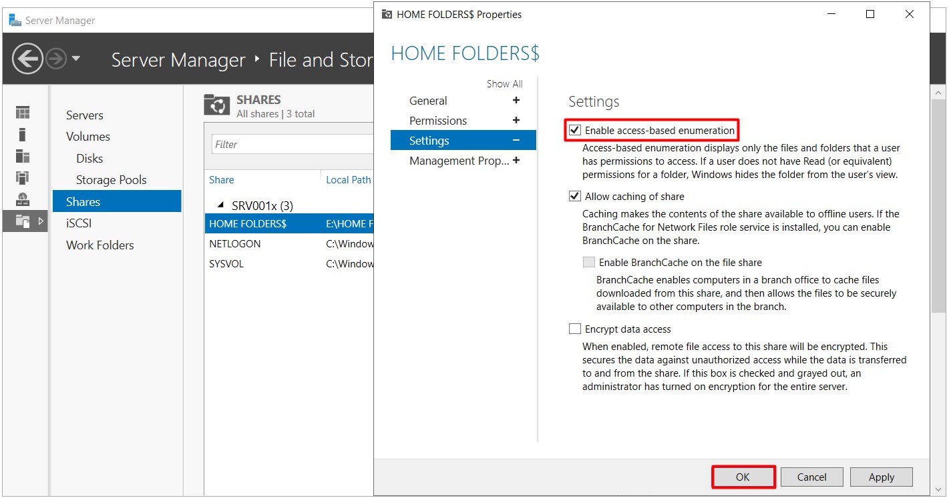
Task: Click the Server Manager title bar icon
Action: [x=15, y=20]
